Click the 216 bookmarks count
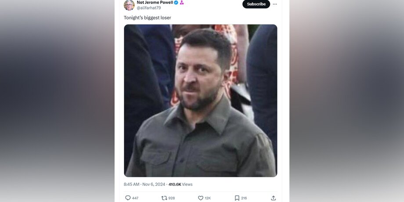The image size is (404, 202). tap(244, 198)
